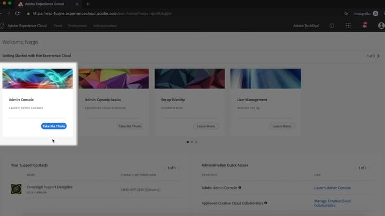The image size is (385, 216).
Task: Click the Adobe Admin Console resource label
Action: tap(219, 188)
